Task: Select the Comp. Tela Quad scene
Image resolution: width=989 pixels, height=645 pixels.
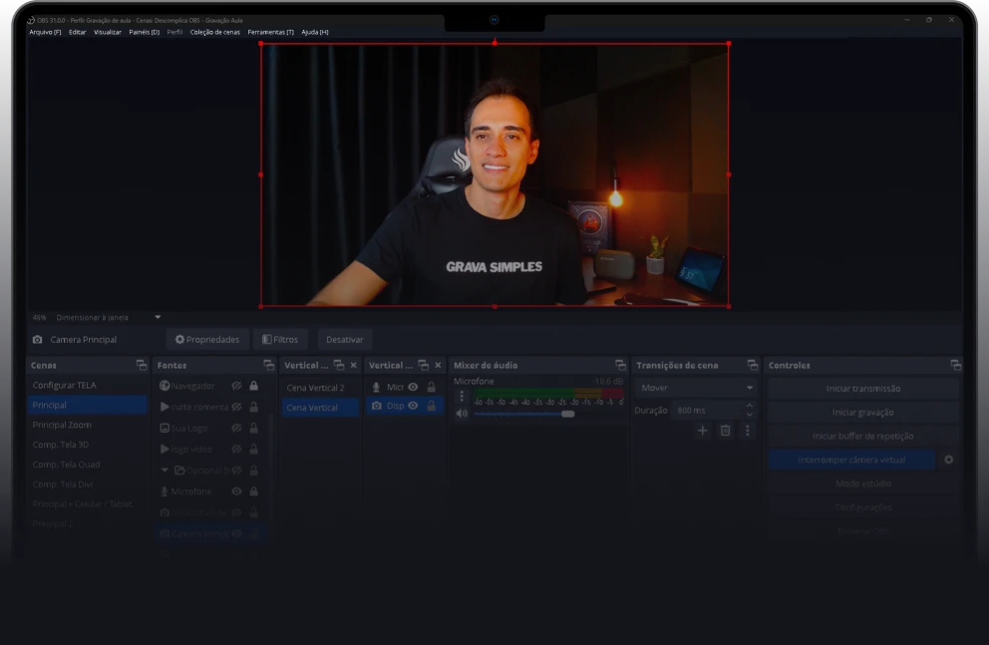Action: point(87,465)
